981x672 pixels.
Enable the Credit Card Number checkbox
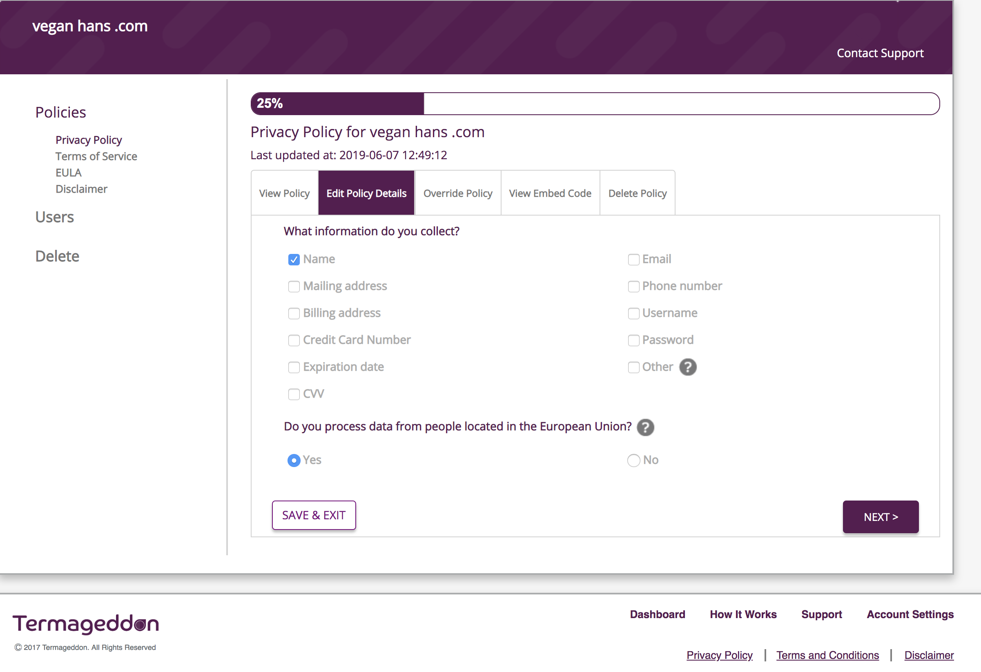click(x=294, y=340)
